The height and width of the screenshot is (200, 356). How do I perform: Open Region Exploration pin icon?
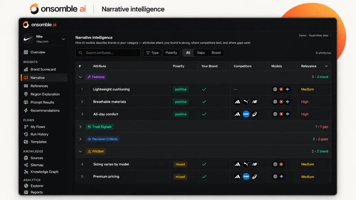pyautogui.click(x=26, y=94)
